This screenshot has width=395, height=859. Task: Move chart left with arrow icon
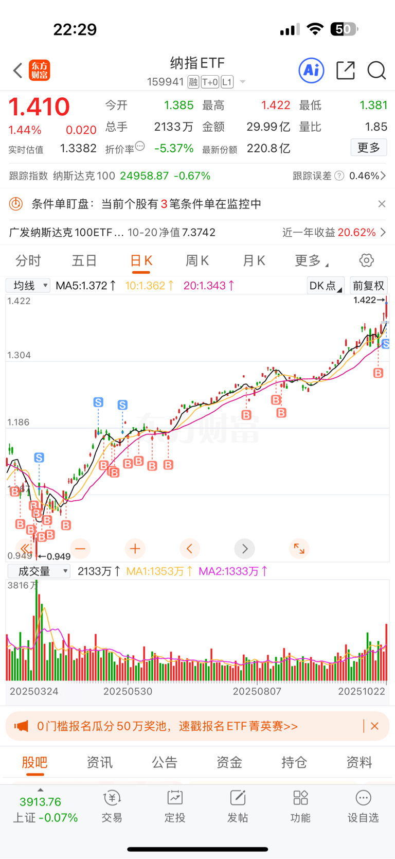[x=189, y=549]
